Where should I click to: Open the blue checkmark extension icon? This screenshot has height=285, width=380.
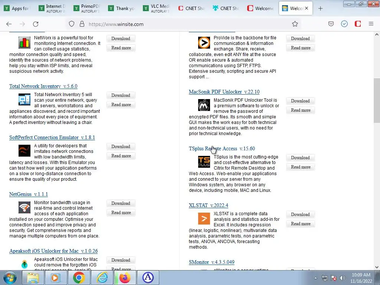point(344,24)
